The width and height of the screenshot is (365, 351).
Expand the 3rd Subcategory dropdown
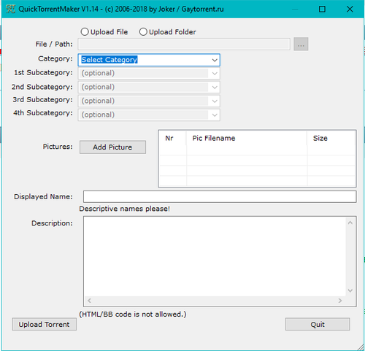pos(149,101)
